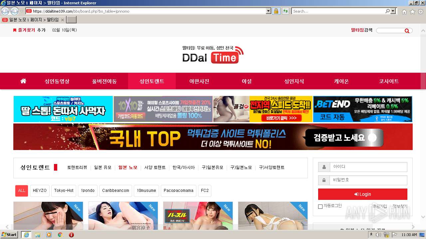Click the browser Back arrow button
The height and width of the screenshot is (239, 426).
5,11
